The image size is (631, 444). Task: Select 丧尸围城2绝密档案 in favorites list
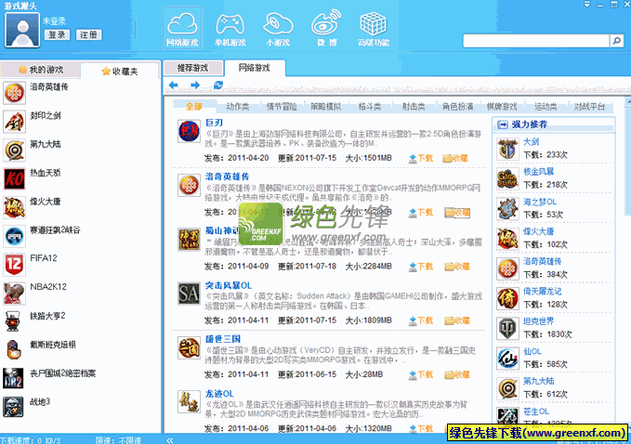[63, 373]
